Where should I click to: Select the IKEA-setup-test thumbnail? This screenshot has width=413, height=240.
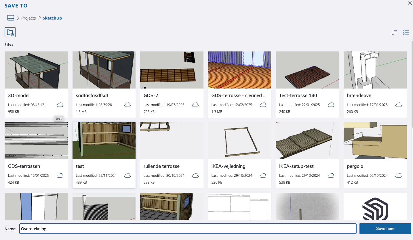coord(307,141)
